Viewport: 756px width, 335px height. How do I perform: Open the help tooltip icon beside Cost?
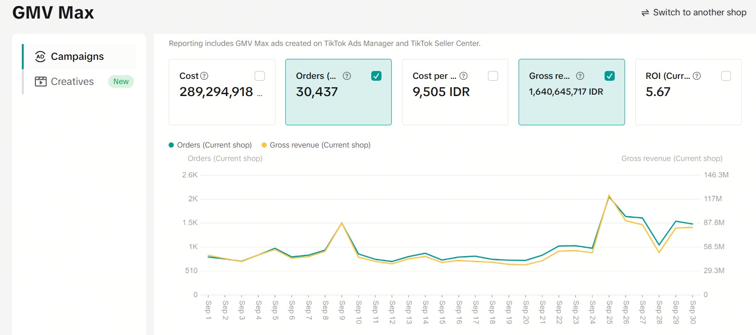[x=204, y=76]
